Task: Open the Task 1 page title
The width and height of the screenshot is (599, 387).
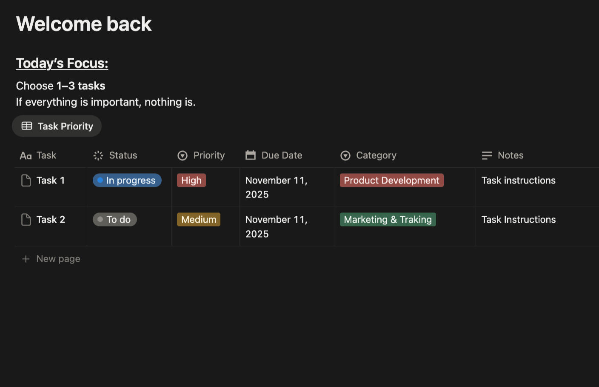Action: [51, 181]
